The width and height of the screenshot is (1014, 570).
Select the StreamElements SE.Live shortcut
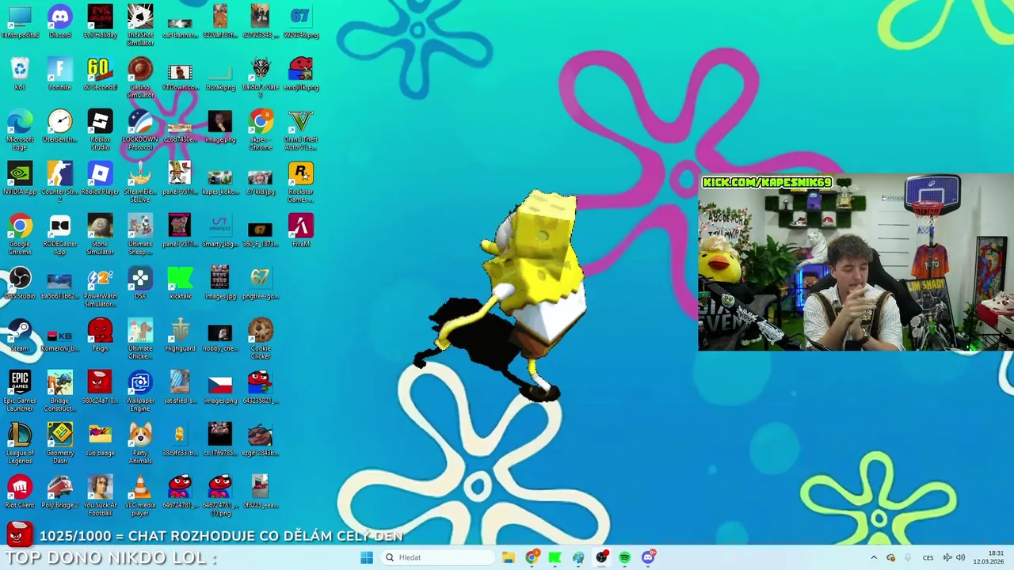coord(140,182)
